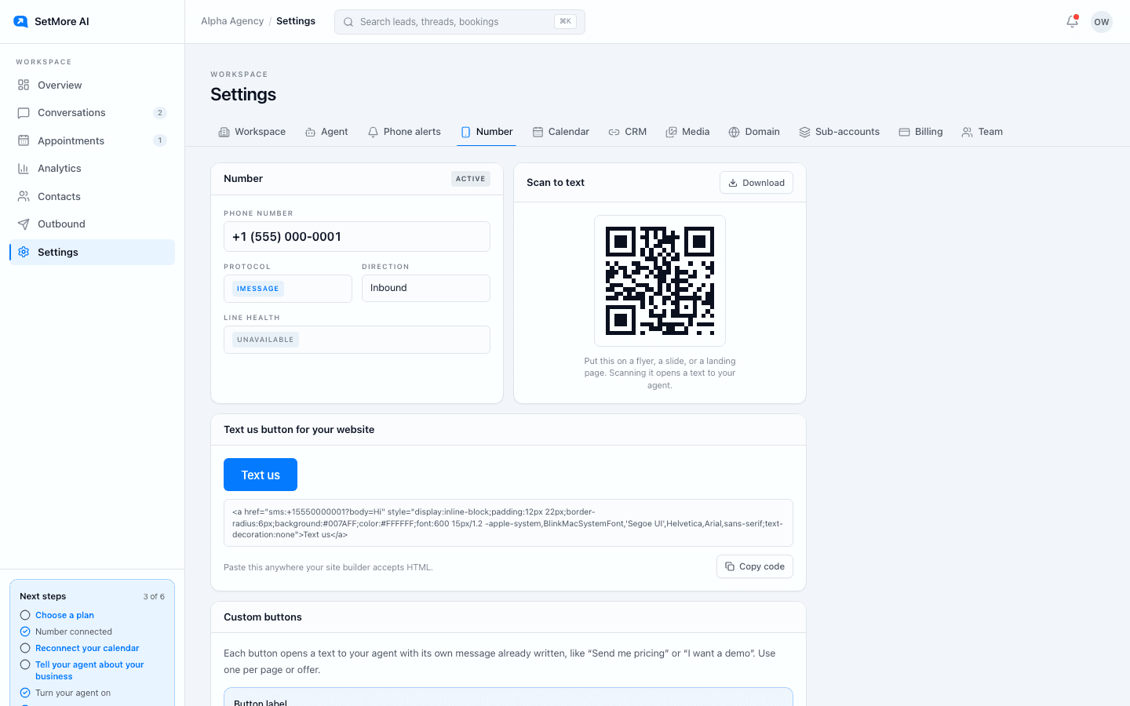This screenshot has height=706, width=1130.
Task: Click the Media tab image icon
Action: coord(671,132)
